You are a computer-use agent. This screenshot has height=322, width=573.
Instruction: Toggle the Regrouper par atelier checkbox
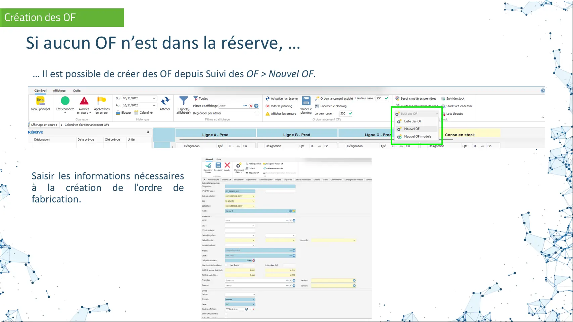coord(257,113)
